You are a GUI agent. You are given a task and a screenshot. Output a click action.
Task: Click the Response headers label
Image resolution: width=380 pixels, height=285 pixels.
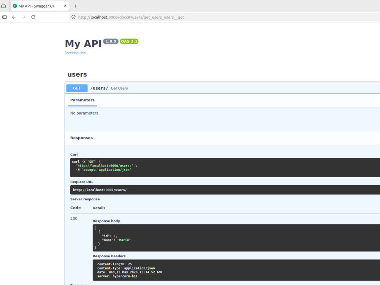point(109,256)
